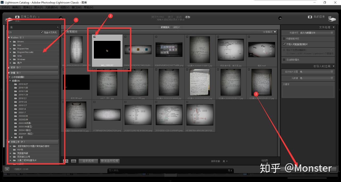Expand the 软件 (D:) drive

[9, 67]
